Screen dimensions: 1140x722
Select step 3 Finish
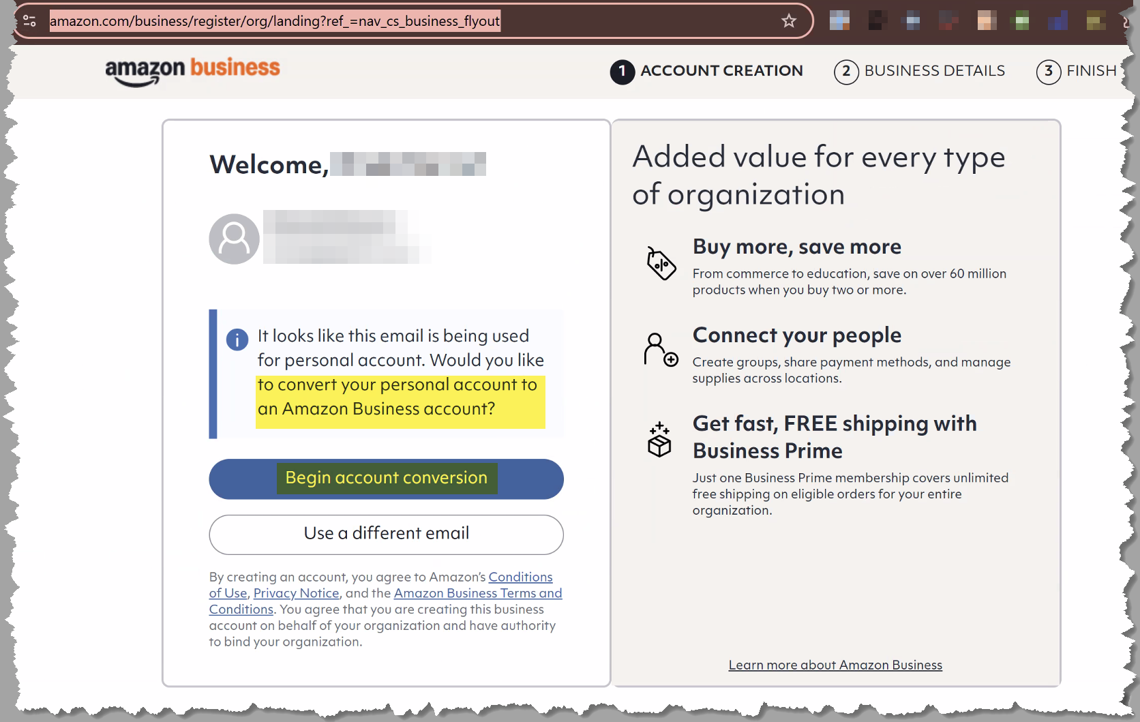[1077, 71]
